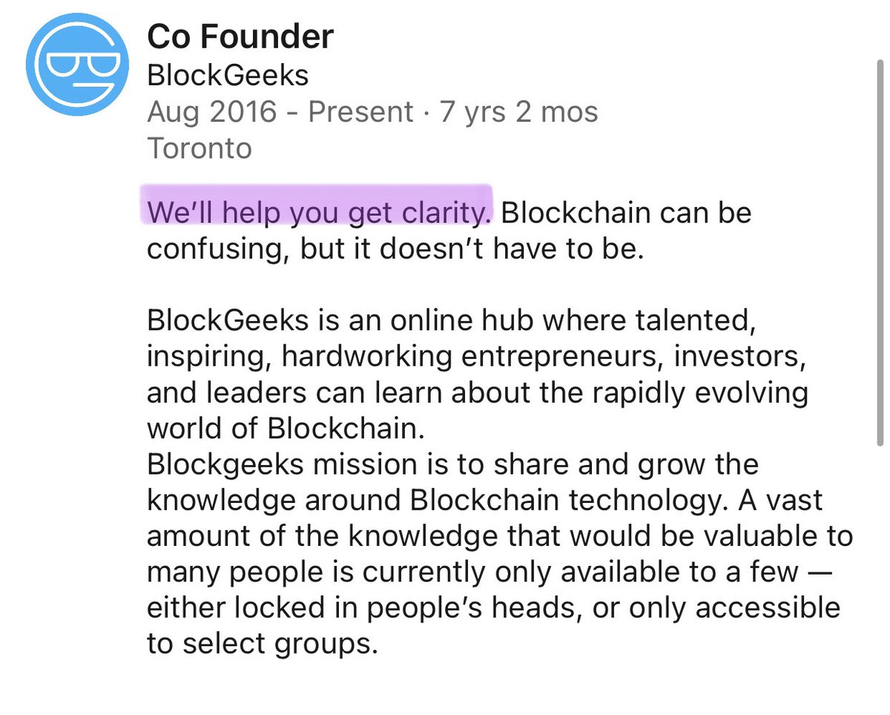The image size is (890, 715).
Task: Click the purple highlighted clarity sentence
Action: point(319,213)
